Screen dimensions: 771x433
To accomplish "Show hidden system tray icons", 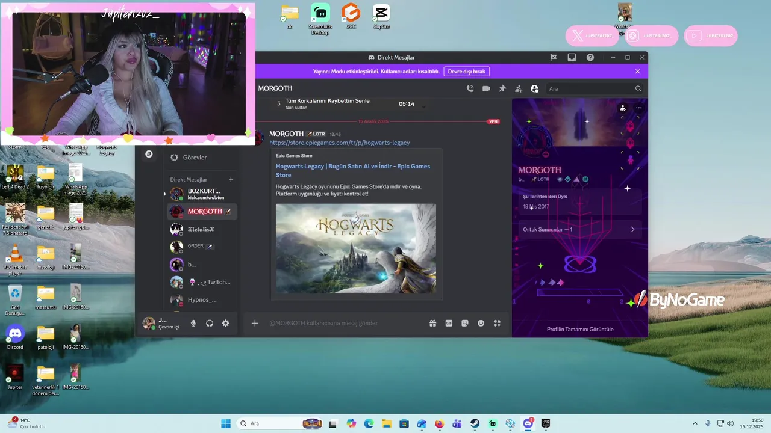I will (695, 423).
